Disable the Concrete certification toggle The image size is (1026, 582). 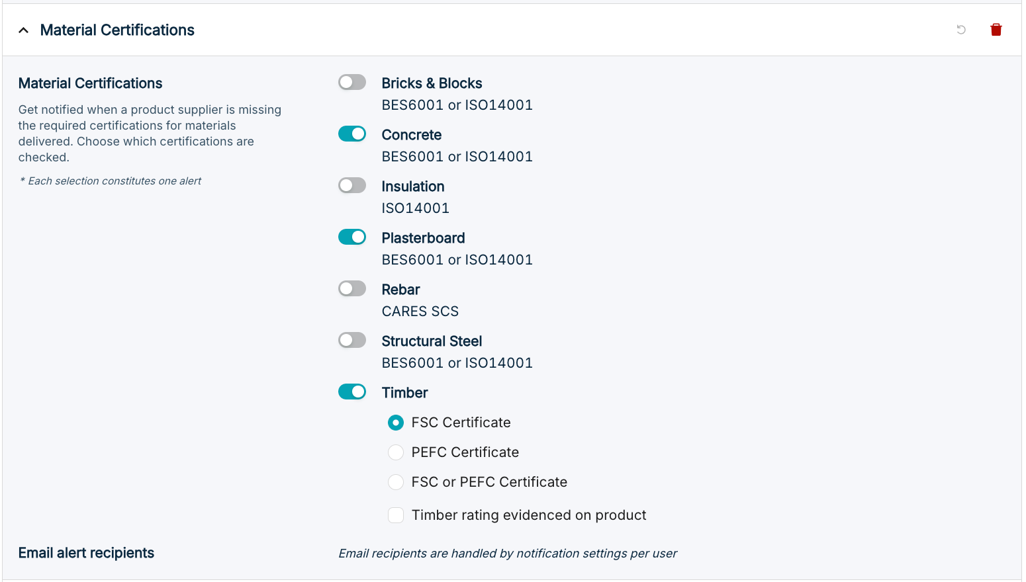pos(352,134)
